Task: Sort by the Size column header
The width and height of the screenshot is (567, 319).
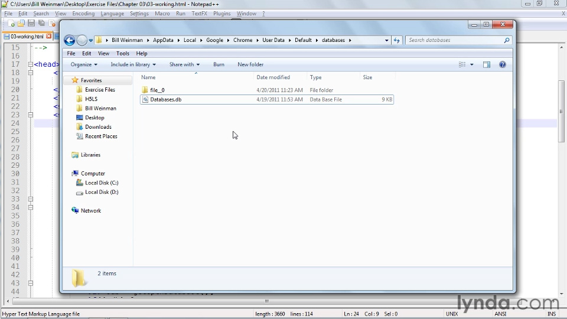Action: [367, 77]
